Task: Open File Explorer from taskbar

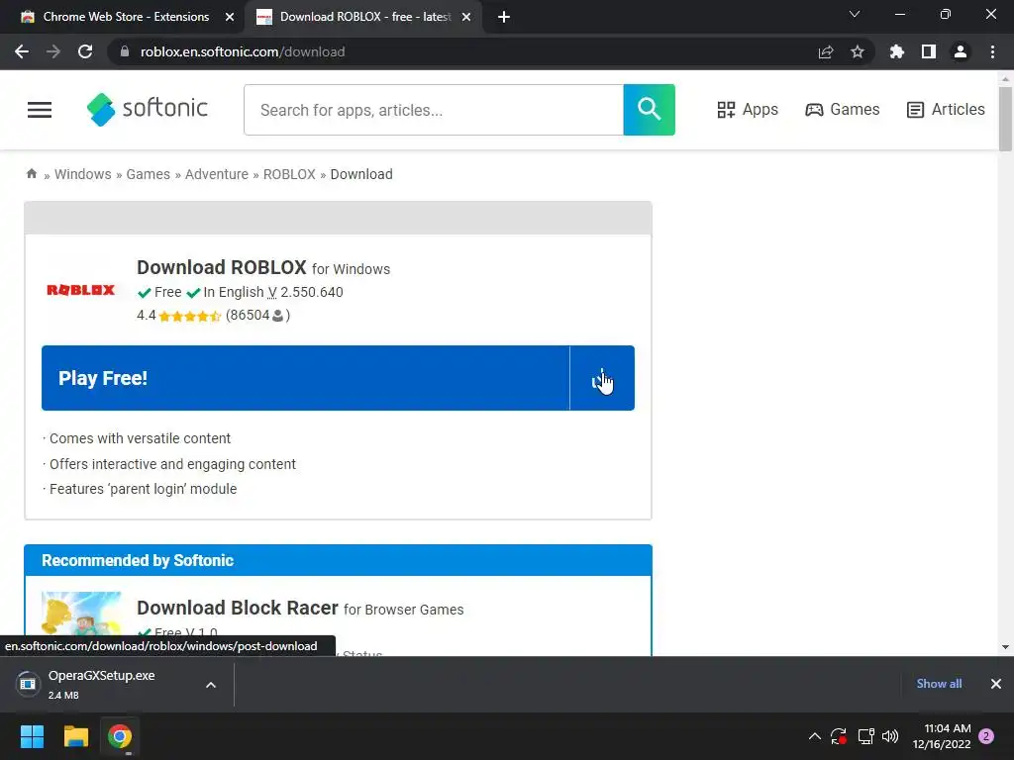Action: pos(75,736)
